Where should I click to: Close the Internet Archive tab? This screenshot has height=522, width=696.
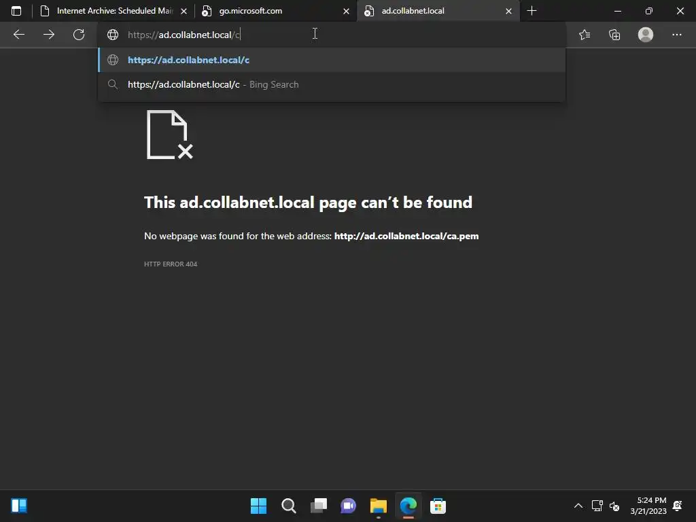(184, 11)
